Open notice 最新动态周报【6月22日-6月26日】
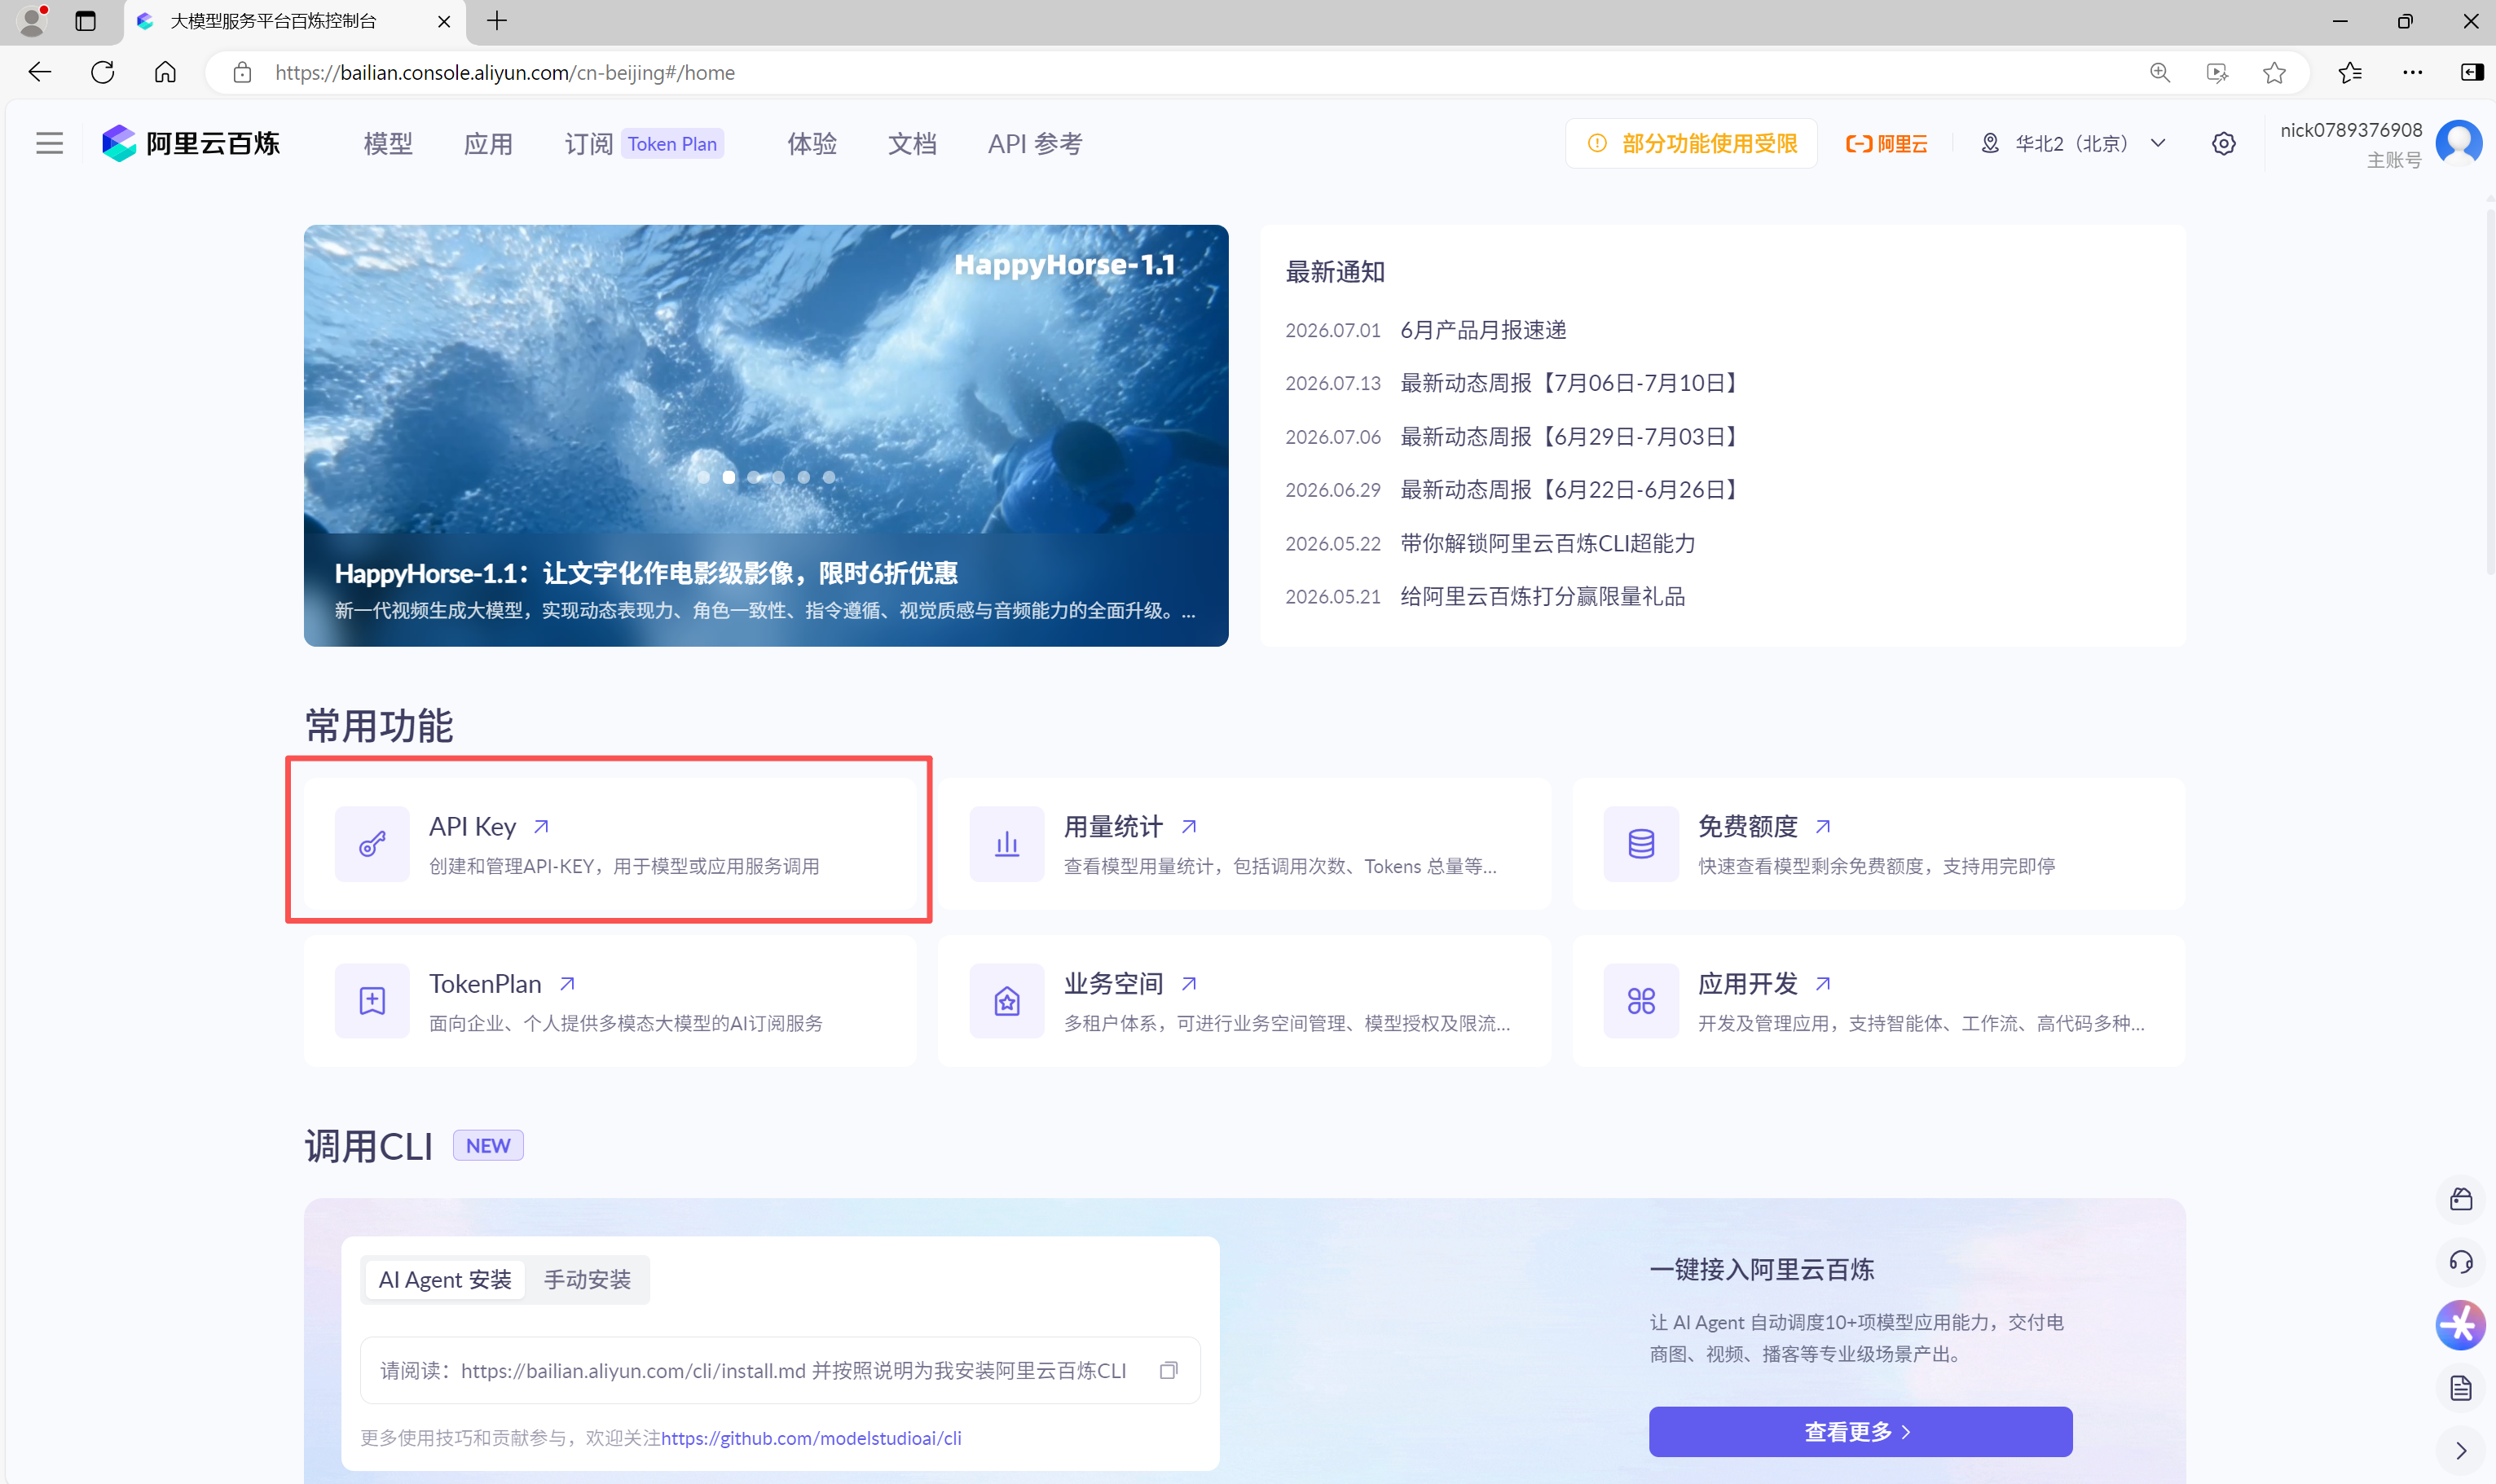The width and height of the screenshot is (2496, 1484). [1572, 489]
